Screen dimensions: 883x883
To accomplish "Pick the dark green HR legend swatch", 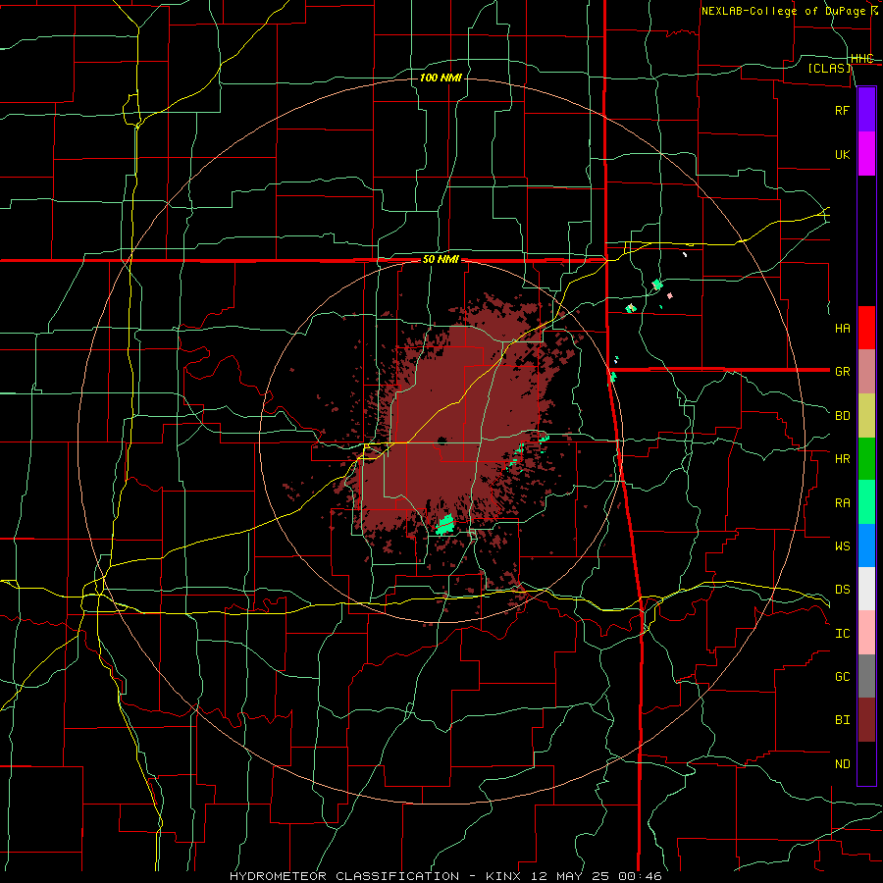I will pyautogui.click(x=866, y=458).
